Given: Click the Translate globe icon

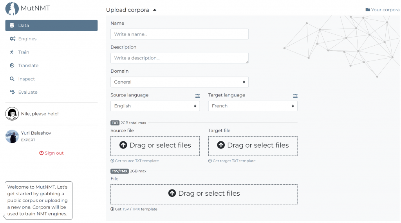Looking at the screenshot, I should click(x=12, y=66).
